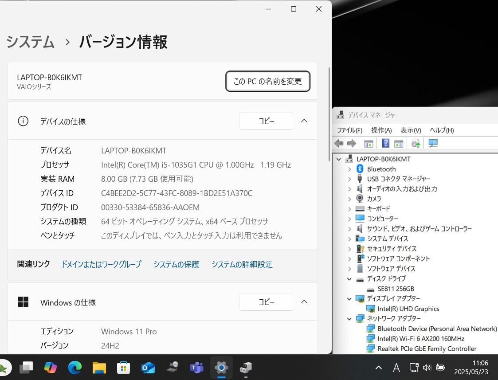Go back in Device Manager toolbar

[x=339, y=144]
